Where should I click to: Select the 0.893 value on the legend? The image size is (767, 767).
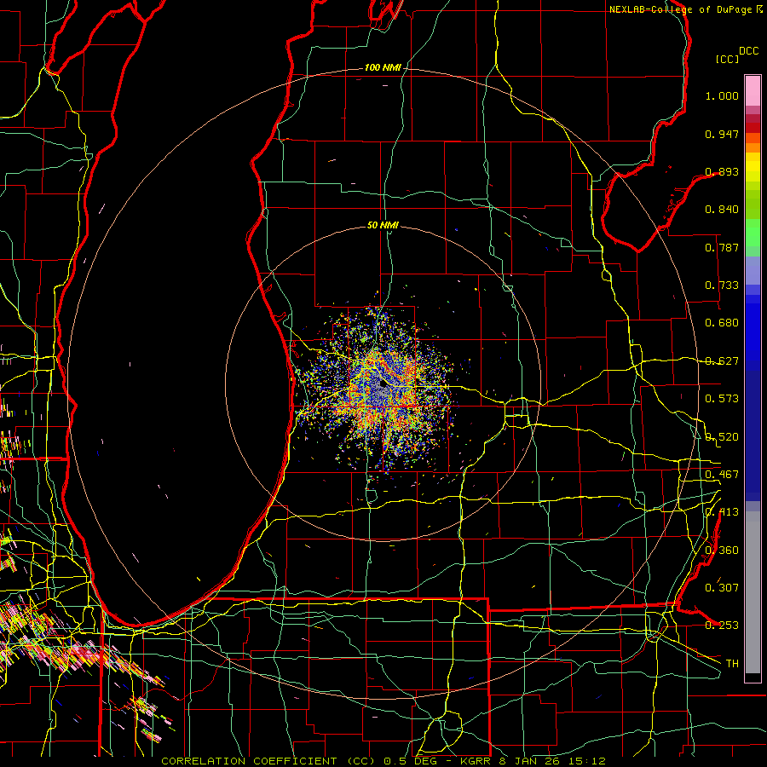[x=722, y=171]
